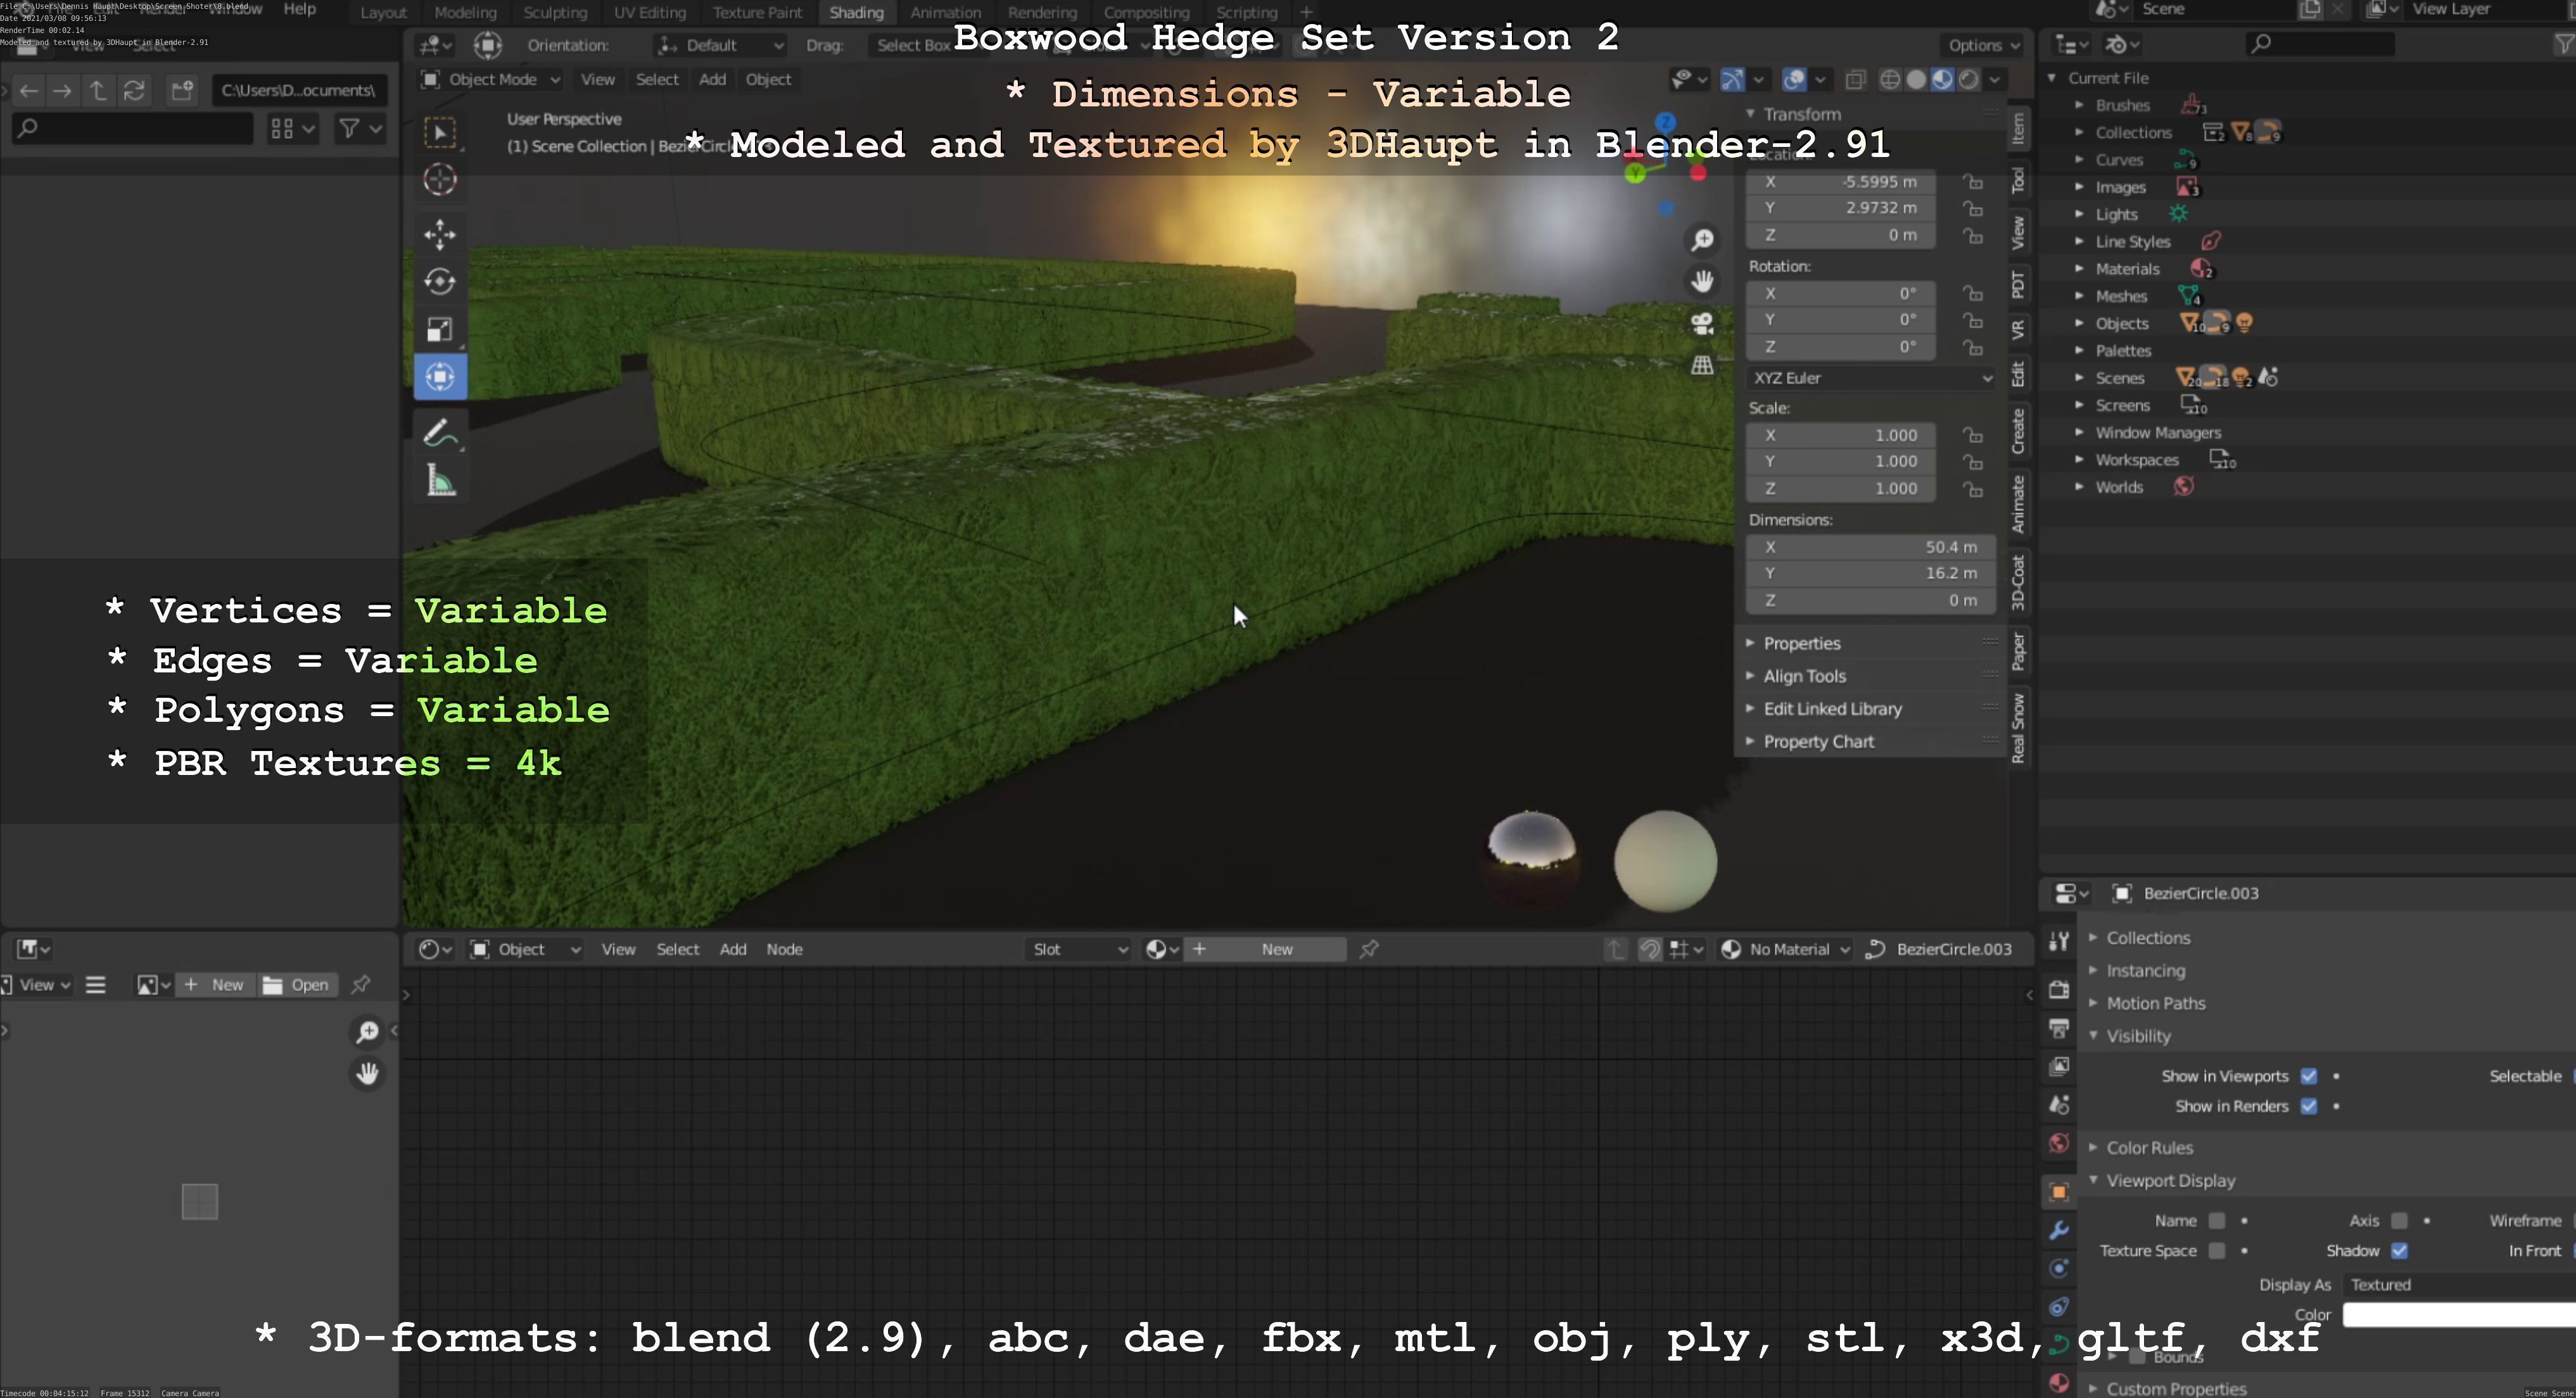2576x1398 pixels.
Task: Click the outliner filter funnel icon
Action: tap(2564, 44)
